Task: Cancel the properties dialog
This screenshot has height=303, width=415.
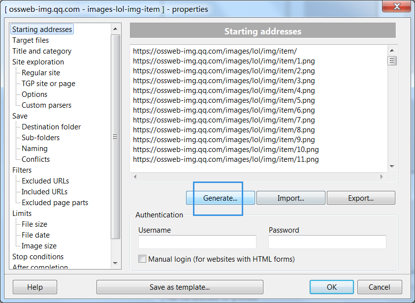Action: coord(380,287)
